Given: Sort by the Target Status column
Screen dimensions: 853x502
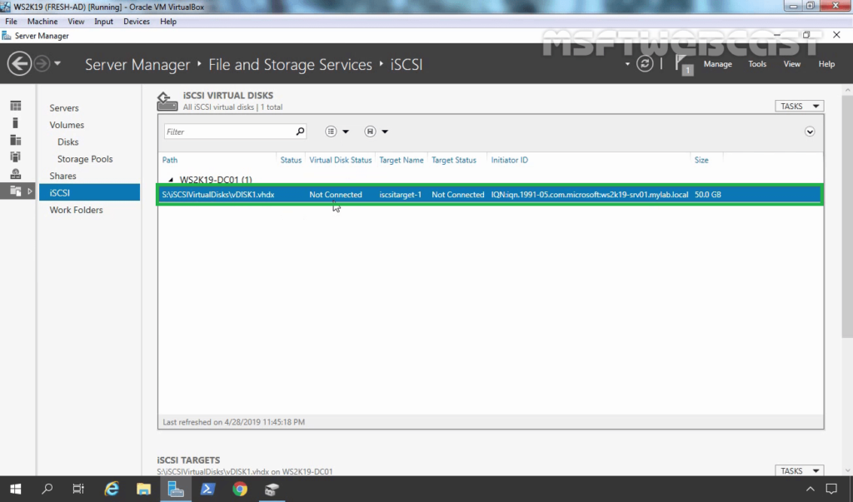Looking at the screenshot, I should (x=454, y=160).
